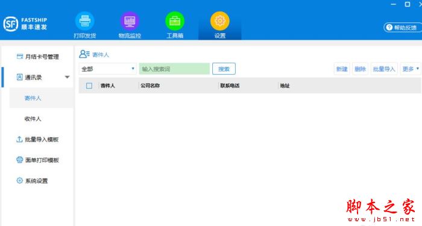Click the 月结卡号管理 card icon

tap(20, 56)
